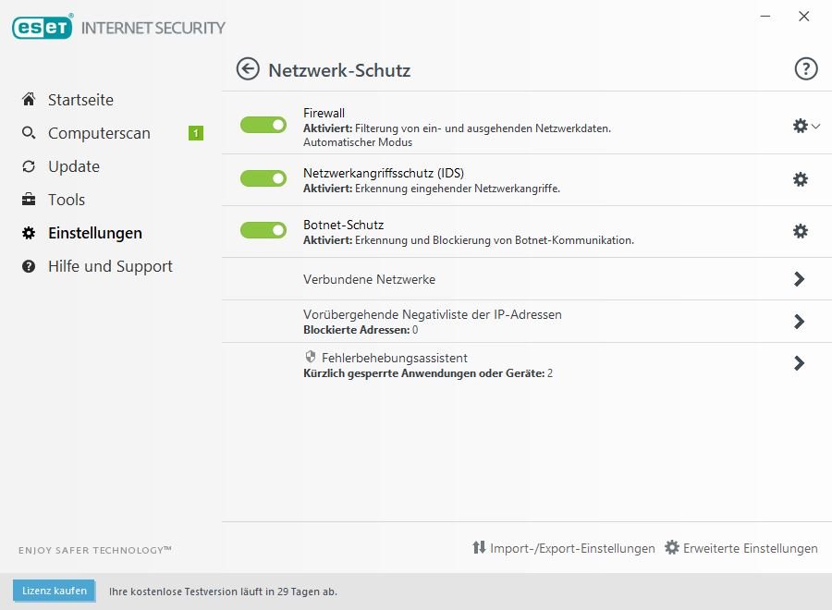Go to Startseite in sidebar
This screenshot has height=610, width=832.
80,100
